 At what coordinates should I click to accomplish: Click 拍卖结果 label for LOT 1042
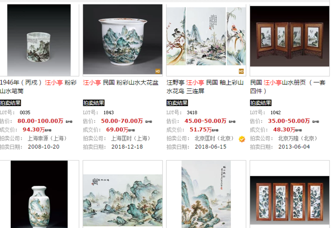261,103
